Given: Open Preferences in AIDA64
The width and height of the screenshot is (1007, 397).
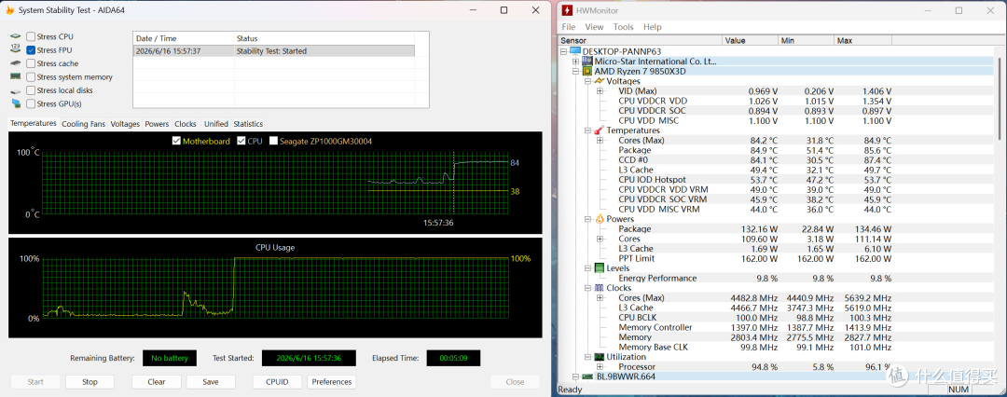Looking at the screenshot, I should click(331, 381).
